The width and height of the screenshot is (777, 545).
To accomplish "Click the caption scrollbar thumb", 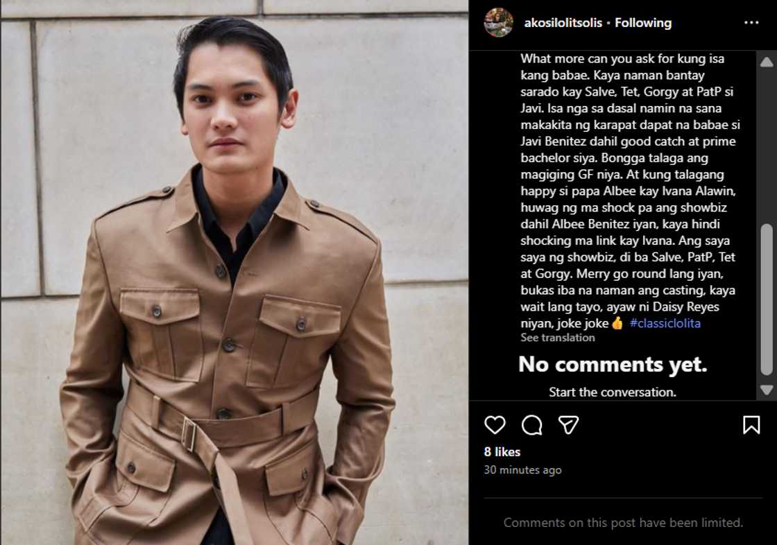I will click(767, 300).
